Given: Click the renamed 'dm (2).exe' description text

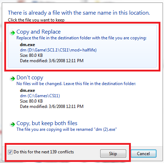Looking at the screenshot, I should click(x=67, y=129).
